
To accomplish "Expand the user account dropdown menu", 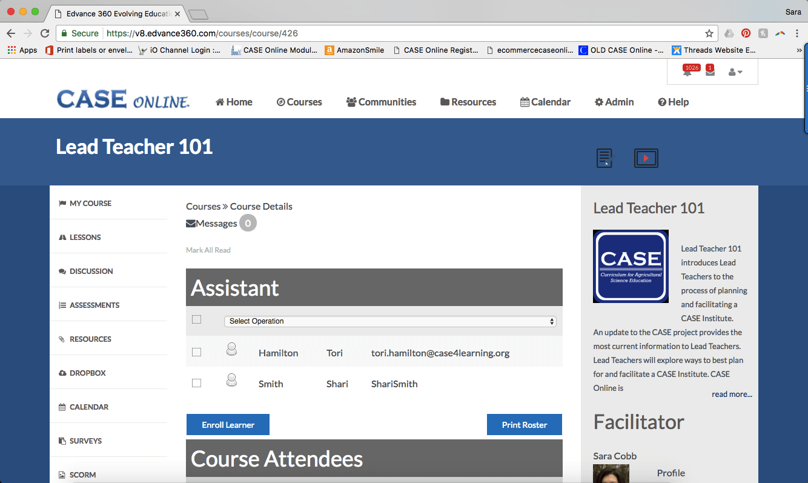I will pos(735,72).
